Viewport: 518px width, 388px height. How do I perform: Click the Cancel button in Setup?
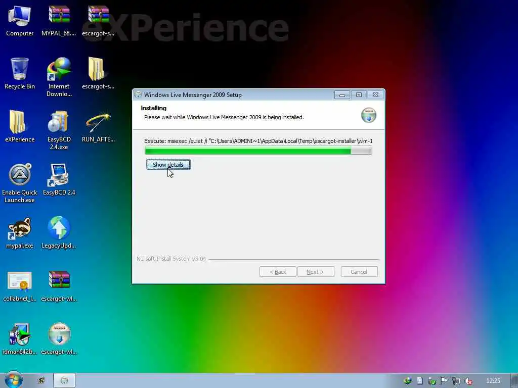[359, 271]
